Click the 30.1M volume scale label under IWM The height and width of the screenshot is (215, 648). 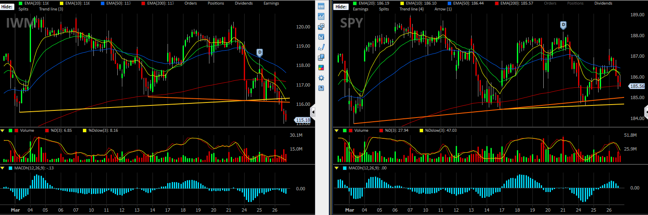(296, 135)
